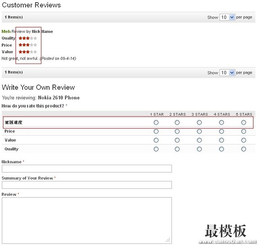This screenshot has width=259, height=246.
Task: Click the Nickname input field
Action: coord(87,169)
